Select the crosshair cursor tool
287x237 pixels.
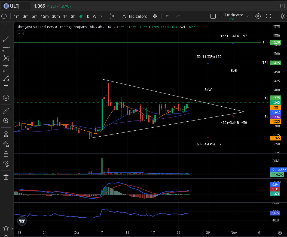point(6,28)
